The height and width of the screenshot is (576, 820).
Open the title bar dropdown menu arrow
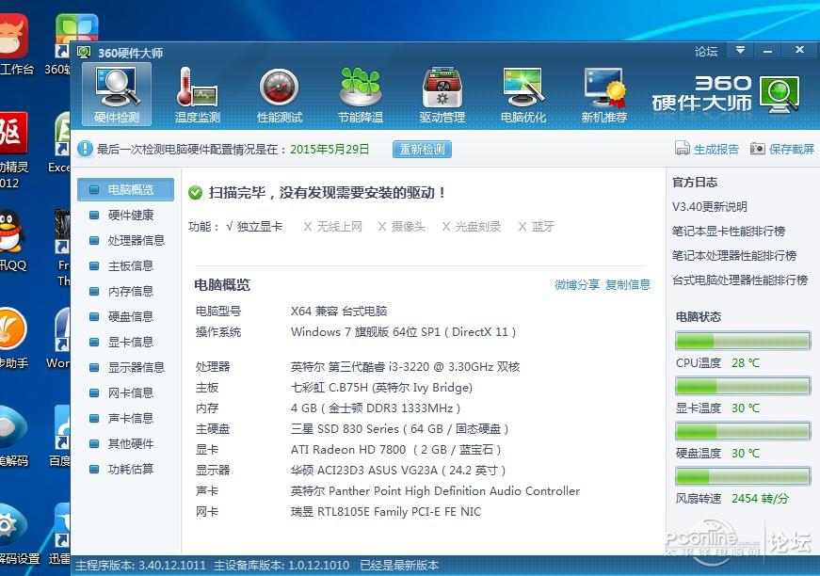click(x=740, y=50)
